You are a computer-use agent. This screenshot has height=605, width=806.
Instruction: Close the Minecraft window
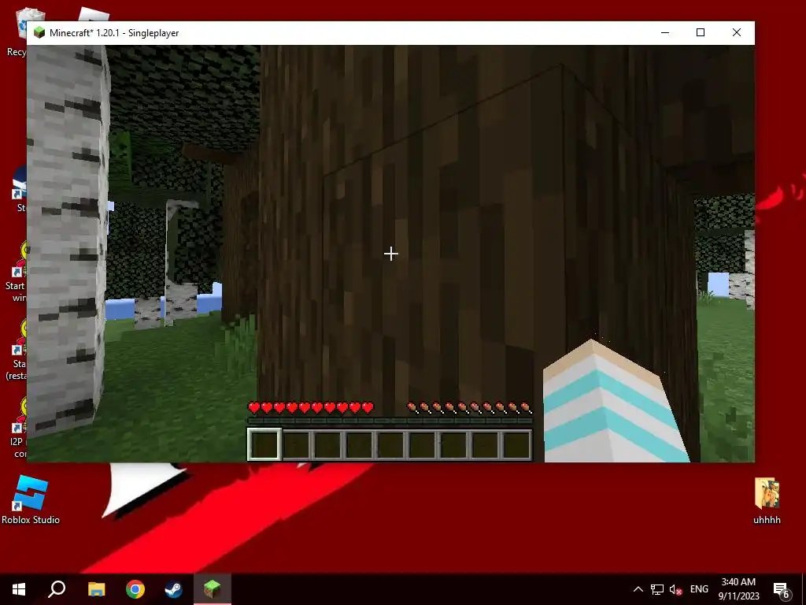coord(737,32)
